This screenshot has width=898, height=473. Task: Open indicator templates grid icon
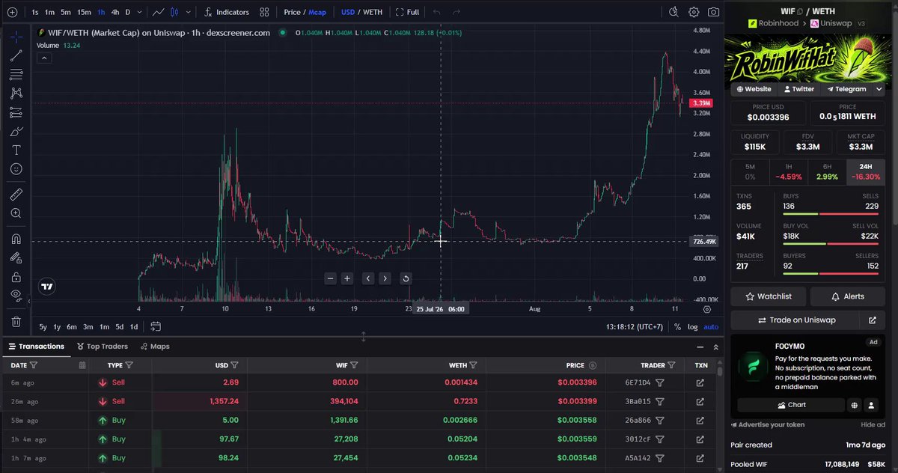[264, 12]
